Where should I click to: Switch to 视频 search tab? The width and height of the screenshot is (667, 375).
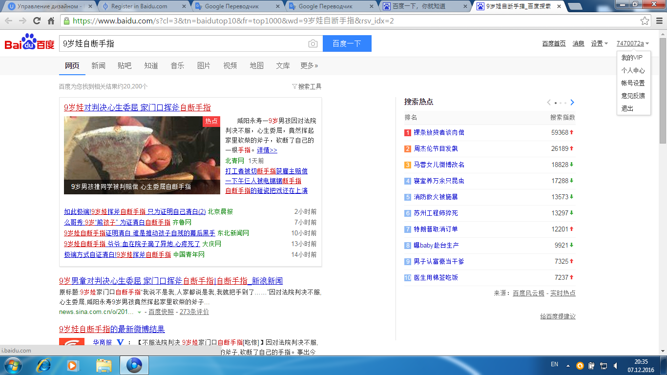pos(230,65)
